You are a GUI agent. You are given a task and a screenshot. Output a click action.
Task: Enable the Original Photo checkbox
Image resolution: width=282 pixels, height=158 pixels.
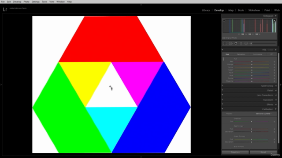coord(223,38)
